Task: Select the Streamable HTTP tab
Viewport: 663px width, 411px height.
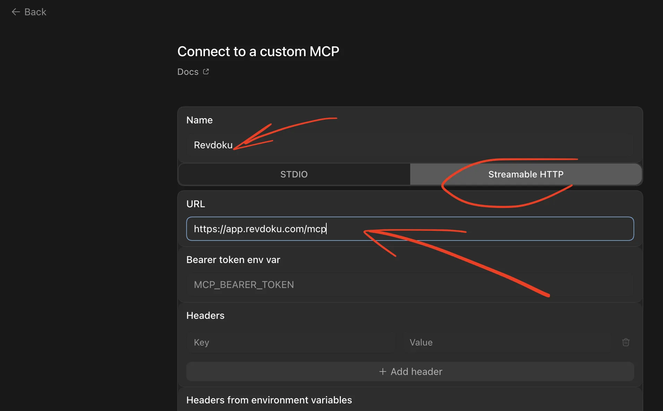Action: click(526, 174)
